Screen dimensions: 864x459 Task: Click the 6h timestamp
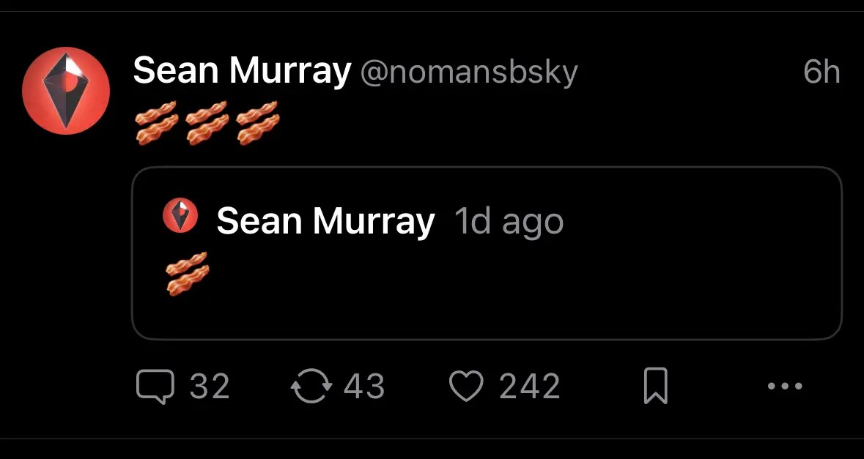821,72
